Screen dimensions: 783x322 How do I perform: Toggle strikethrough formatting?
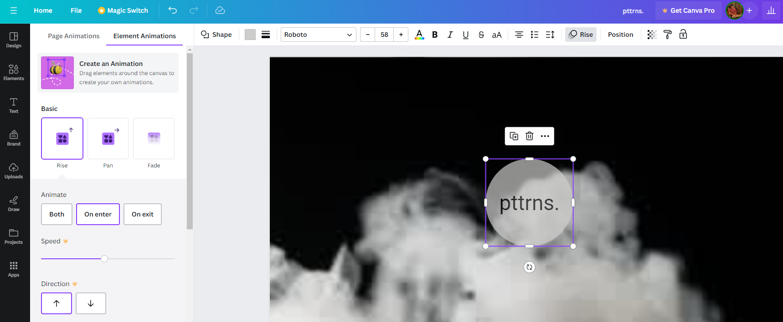[x=481, y=35]
